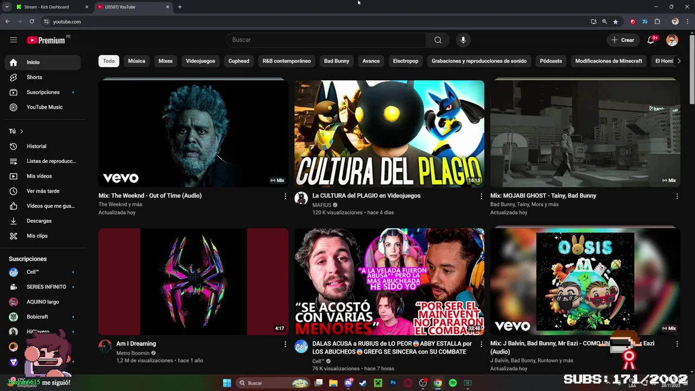
Task: Open the MAFIUS channel link
Action: click(321, 205)
